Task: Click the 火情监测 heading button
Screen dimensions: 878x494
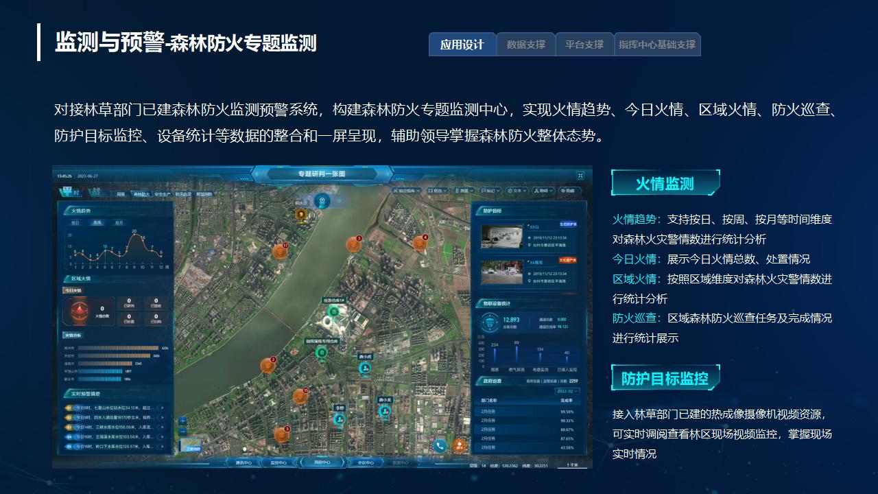Action: 665,183
